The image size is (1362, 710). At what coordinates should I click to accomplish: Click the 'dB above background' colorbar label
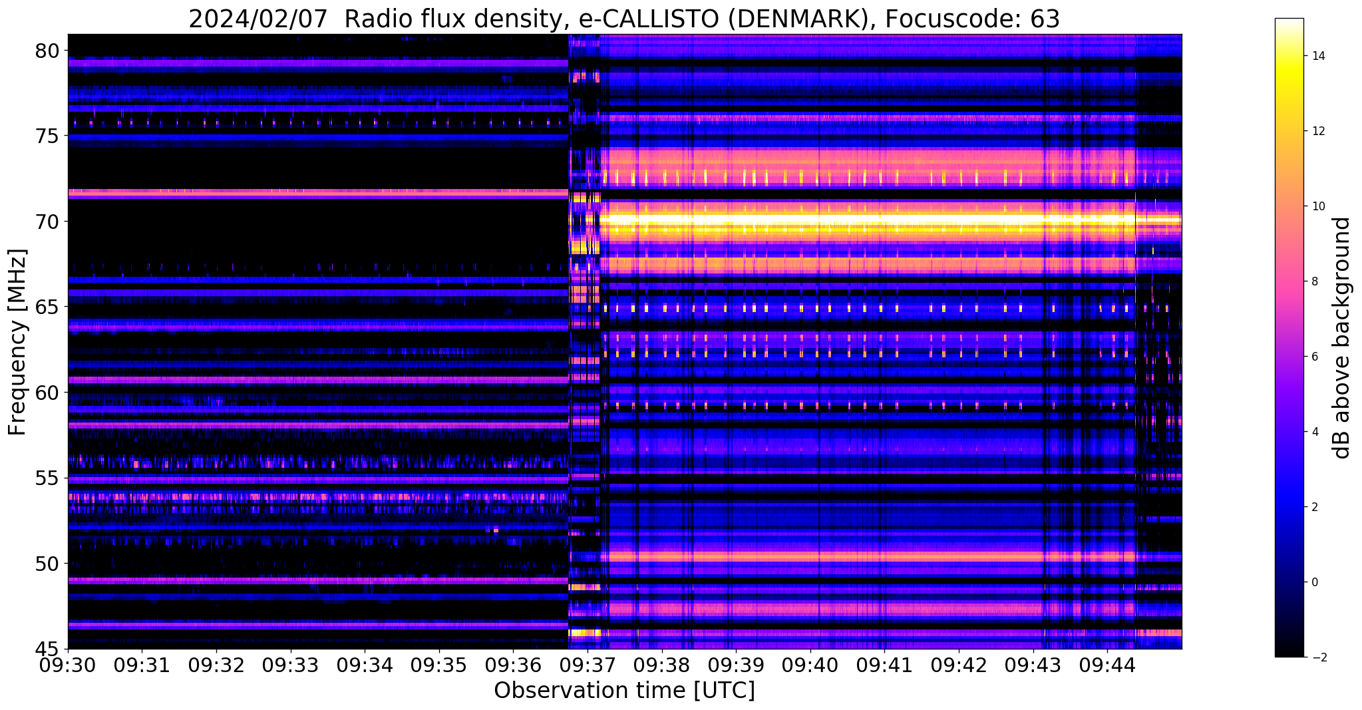pyautogui.click(x=1341, y=338)
